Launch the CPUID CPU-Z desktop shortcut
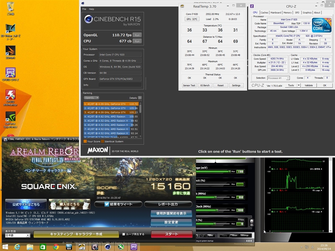This screenshot has width=335, height=251. (10, 74)
